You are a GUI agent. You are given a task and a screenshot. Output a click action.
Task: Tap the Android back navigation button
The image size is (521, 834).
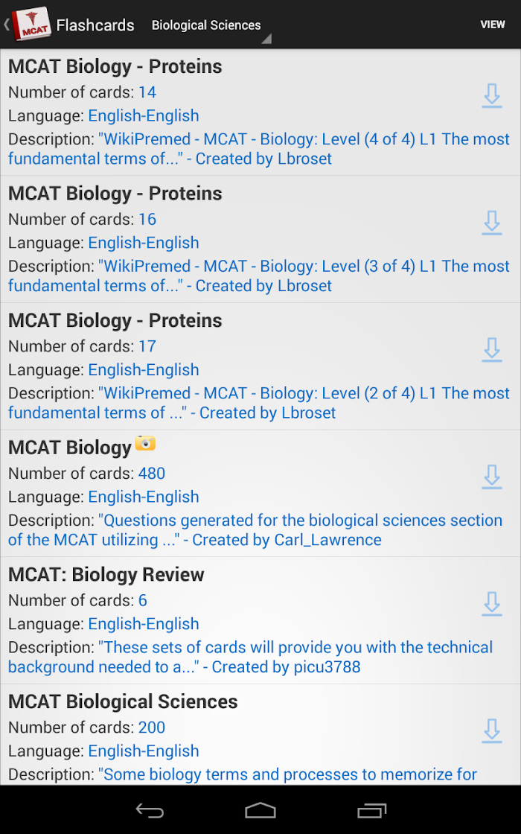point(150,810)
